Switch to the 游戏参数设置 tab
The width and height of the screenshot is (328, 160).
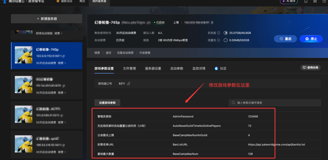pos(104,69)
